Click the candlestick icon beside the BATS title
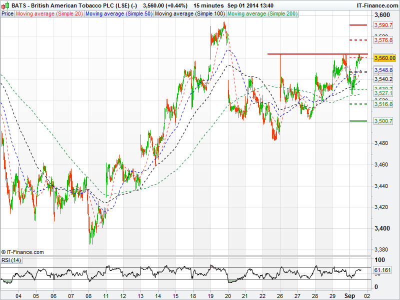Viewport: 400px width, 300px height. point(5,5)
